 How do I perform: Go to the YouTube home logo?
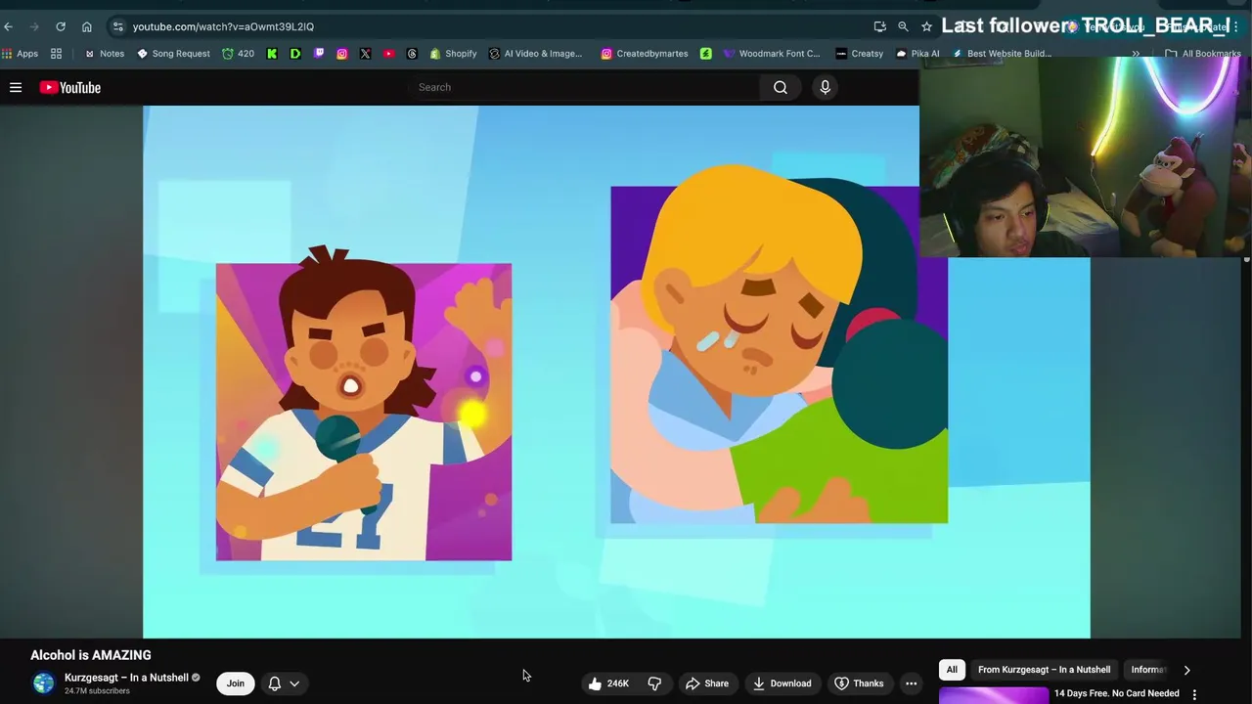pos(70,88)
